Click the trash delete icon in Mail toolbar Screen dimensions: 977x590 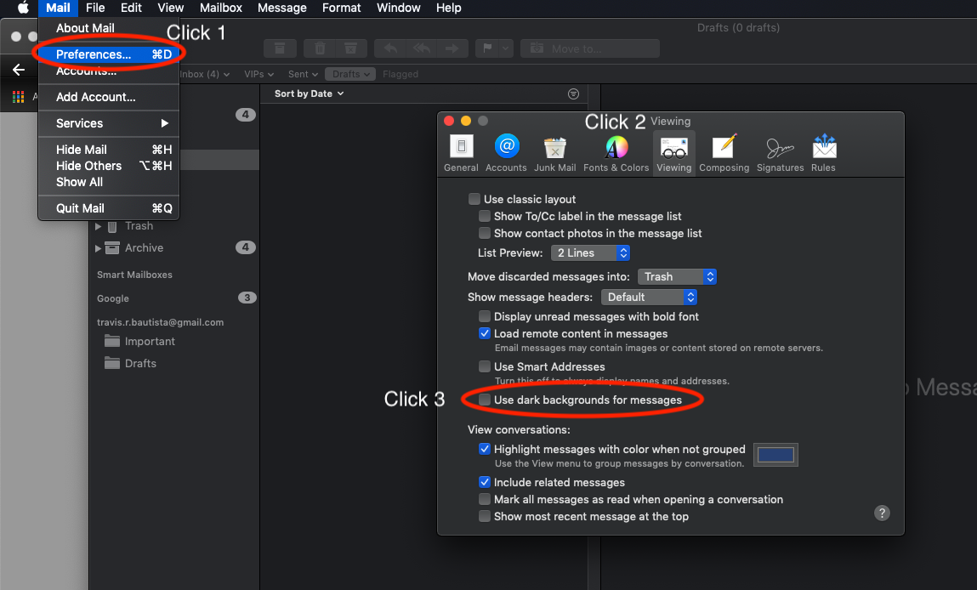320,48
